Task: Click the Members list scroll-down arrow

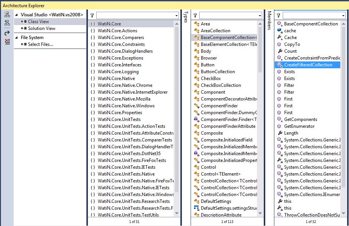Action: click(343, 213)
